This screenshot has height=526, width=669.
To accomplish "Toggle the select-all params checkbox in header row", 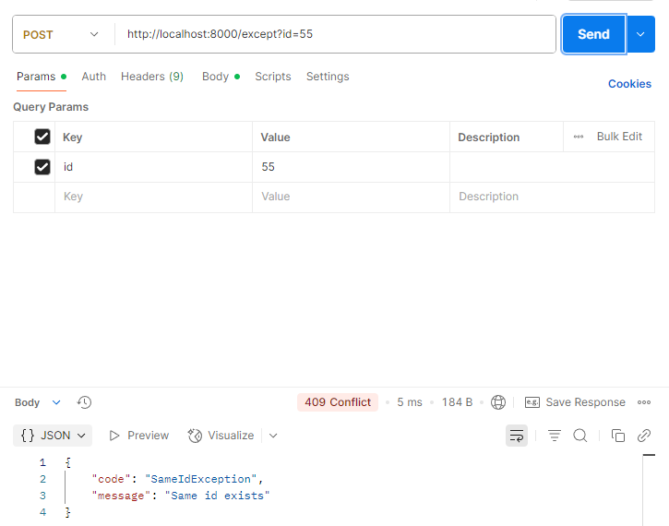I will [x=42, y=137].
